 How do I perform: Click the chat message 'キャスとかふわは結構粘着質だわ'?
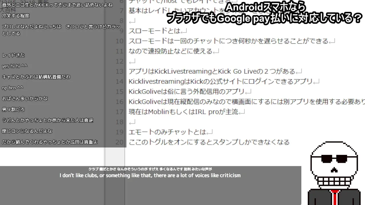[x=36, y=77]
